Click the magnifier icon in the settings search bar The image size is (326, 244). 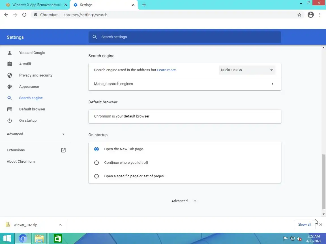tap(95, 37)
